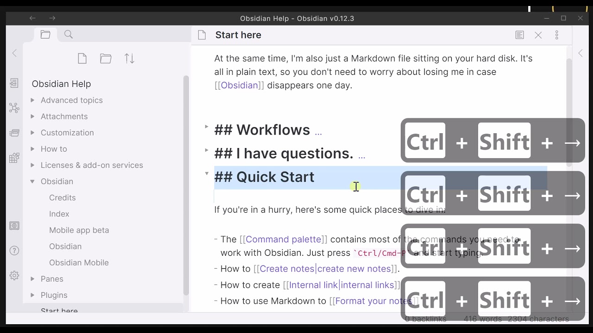This screenshot has width=593, height=333.
Task: Open settings gear icon
Action: pyautogui.click(x=14, y=276)
